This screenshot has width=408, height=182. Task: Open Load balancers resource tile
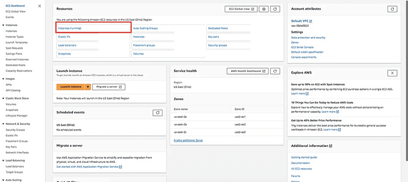[x=67, y=45]
